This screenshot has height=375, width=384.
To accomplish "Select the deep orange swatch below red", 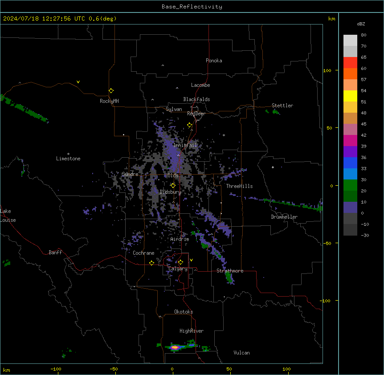I will click(350, 73).
